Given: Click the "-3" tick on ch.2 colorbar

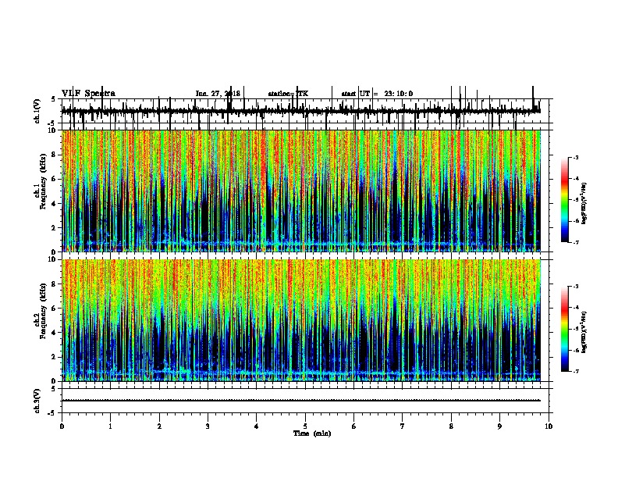Looking at the screenshot, I should [576, 287].
